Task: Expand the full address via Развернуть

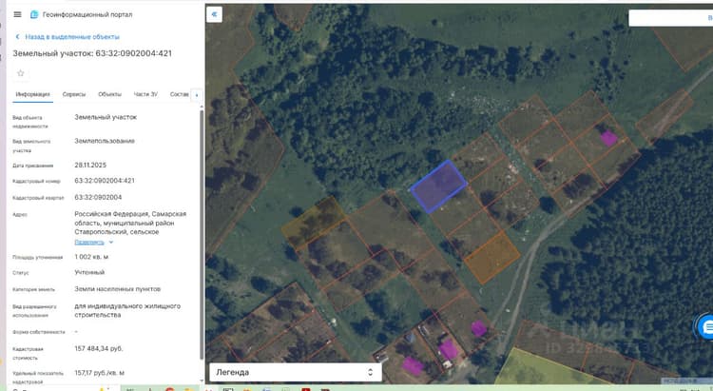Action: (89, 243)
